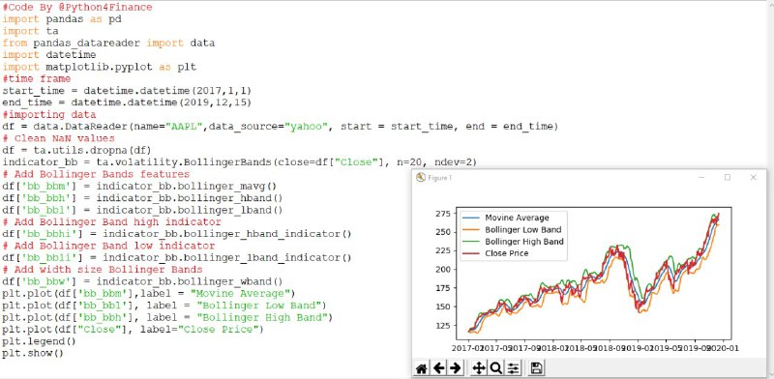Click the Figure 1 window icon
The image size is (774, 379).
click(421, 178)
